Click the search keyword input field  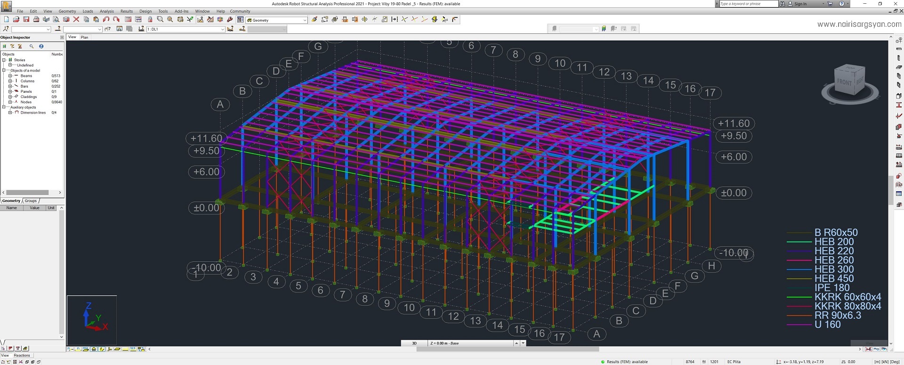749,4
